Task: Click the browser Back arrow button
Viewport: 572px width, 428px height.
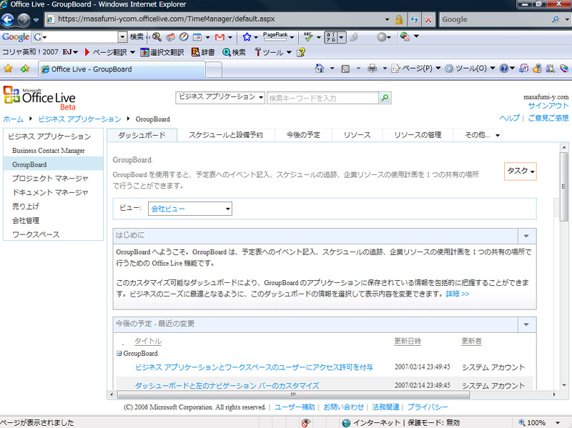Action: [x=7, y=20]
